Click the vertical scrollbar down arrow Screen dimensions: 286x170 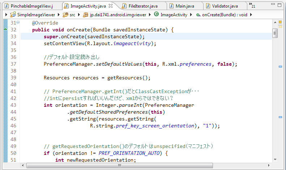click(275, 160)
